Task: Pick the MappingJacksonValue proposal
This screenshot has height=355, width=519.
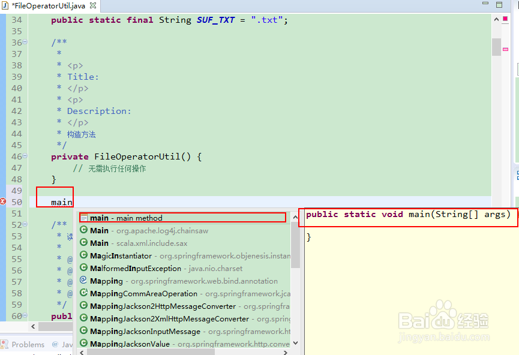Action: (x=185, y=343)
